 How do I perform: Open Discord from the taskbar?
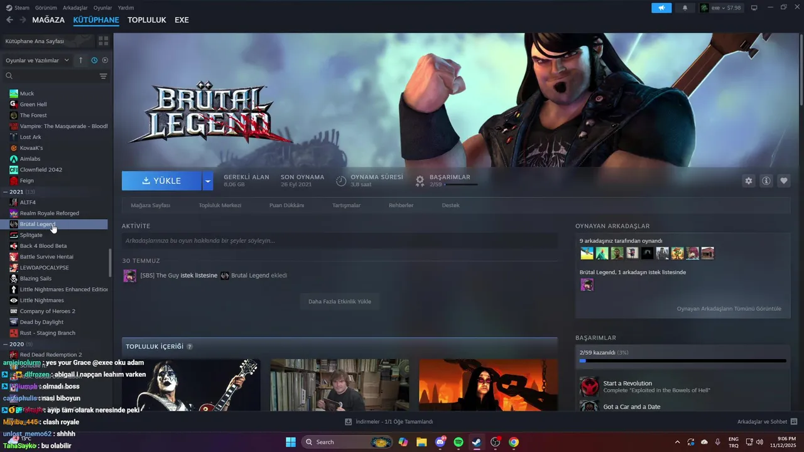[x=440, y=442]
